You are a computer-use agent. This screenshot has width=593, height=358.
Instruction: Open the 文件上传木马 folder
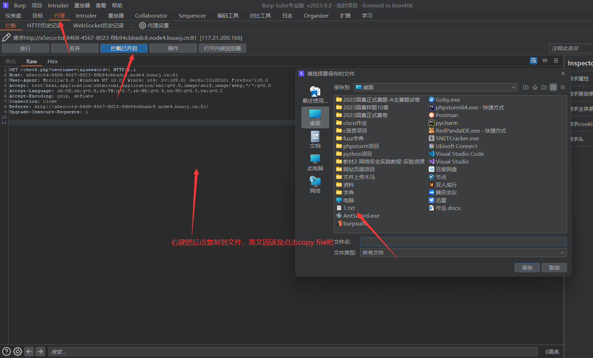point(356,177)
